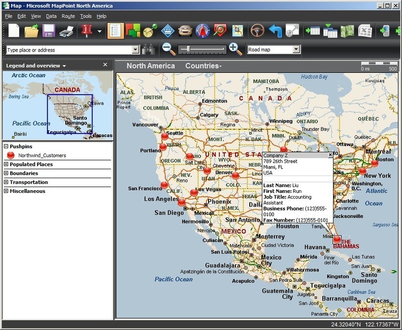This screenshot has width=402, height=330.
Task: Select Northwind_Customers in the legend
Action: pyautogui.click(x=42, y=156)
